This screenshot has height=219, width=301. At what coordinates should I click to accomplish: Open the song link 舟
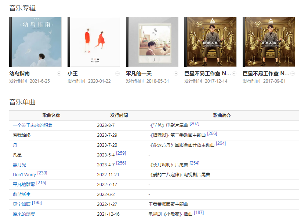coord(15,145)
